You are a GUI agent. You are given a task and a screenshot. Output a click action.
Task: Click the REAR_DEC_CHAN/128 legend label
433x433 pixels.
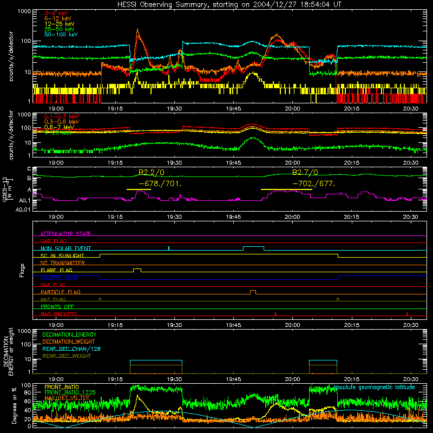[x=71, y=349]
